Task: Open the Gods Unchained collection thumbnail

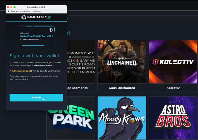Action: (122, 62)
